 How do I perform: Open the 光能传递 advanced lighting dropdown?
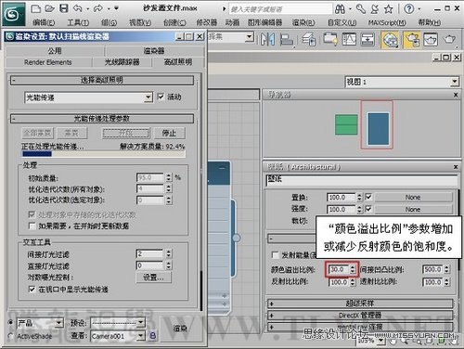(148, 97)
